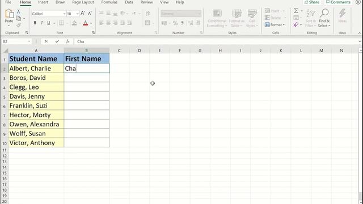Click the Select All corner triangle
Viewport: 363px width, 204px height.
coord(6,50)
